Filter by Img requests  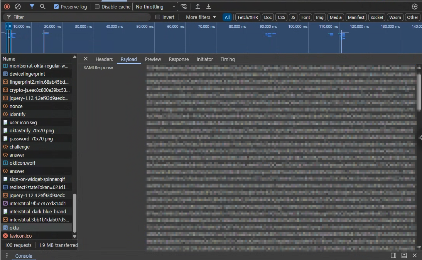319,17
